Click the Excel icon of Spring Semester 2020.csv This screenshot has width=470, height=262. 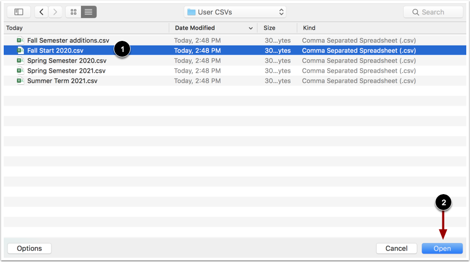pyautogui.click(x=20, y=60)
